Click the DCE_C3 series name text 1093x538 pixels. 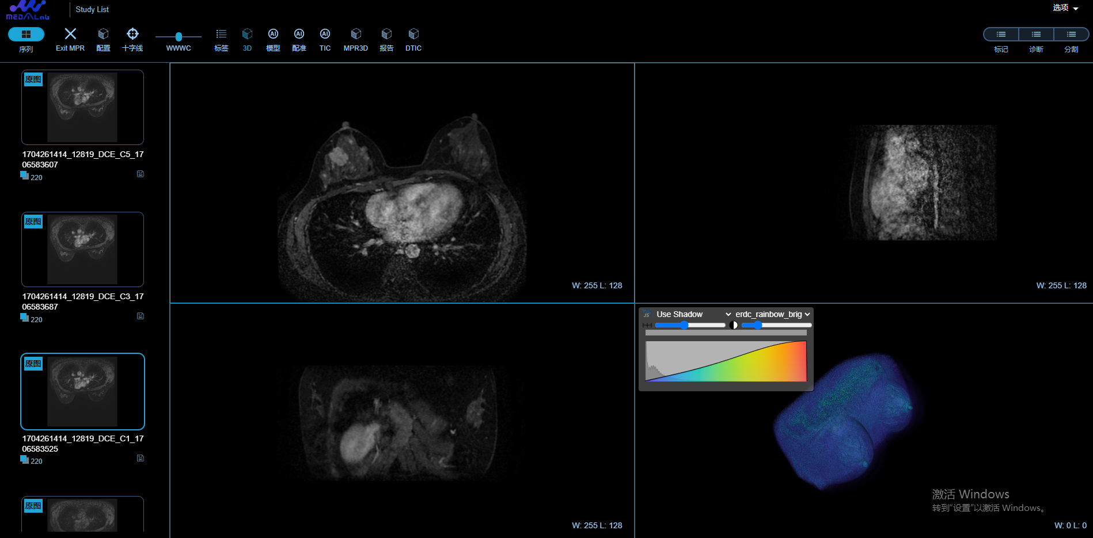(x=83, y=302)
